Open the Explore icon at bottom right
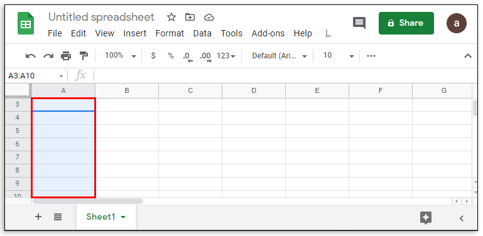 [426, 218]
